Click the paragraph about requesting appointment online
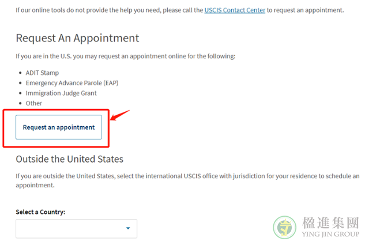This screenshot has width=365, height=245. point(126,56)
